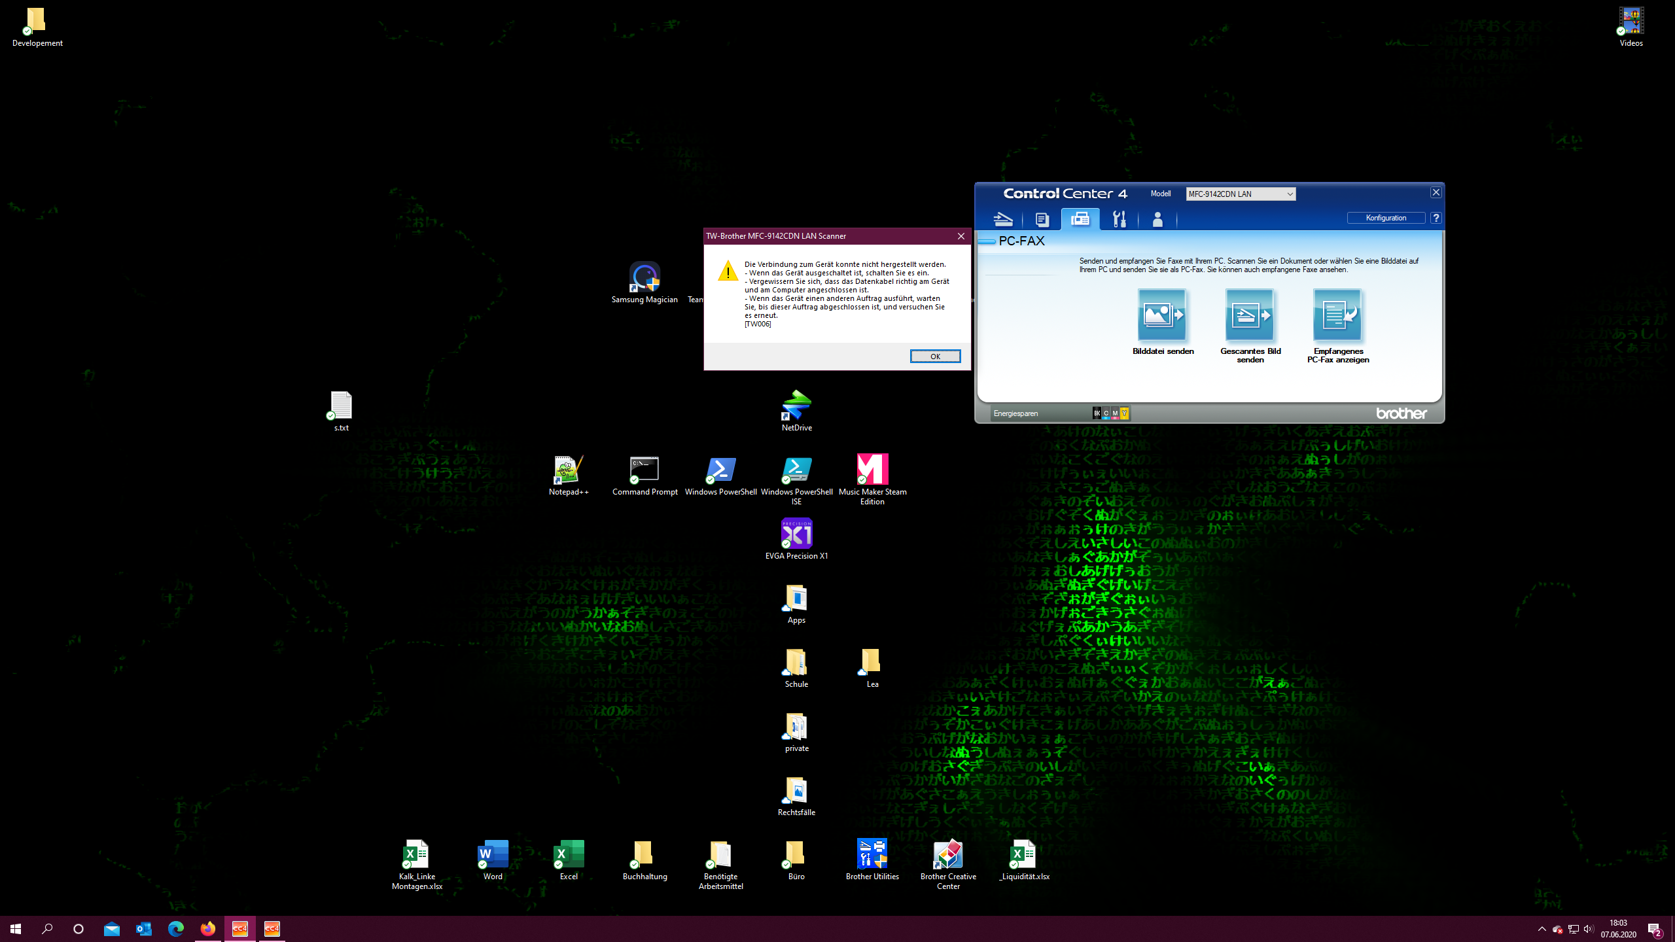Screen dimensions: 1675x942
Task: Click the Energiesparen status field
Action: pyautogui.click(x=1016, y=413)
